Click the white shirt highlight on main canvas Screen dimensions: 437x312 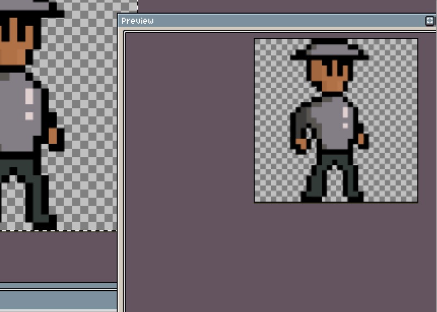pyautogui.click(x=29, y=96)
